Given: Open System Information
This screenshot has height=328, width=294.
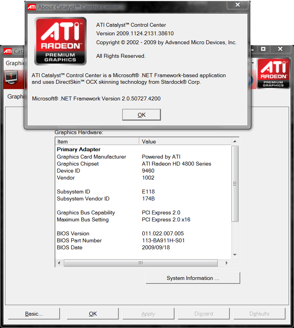Looking at the screenshot, I should coord(193,278).
